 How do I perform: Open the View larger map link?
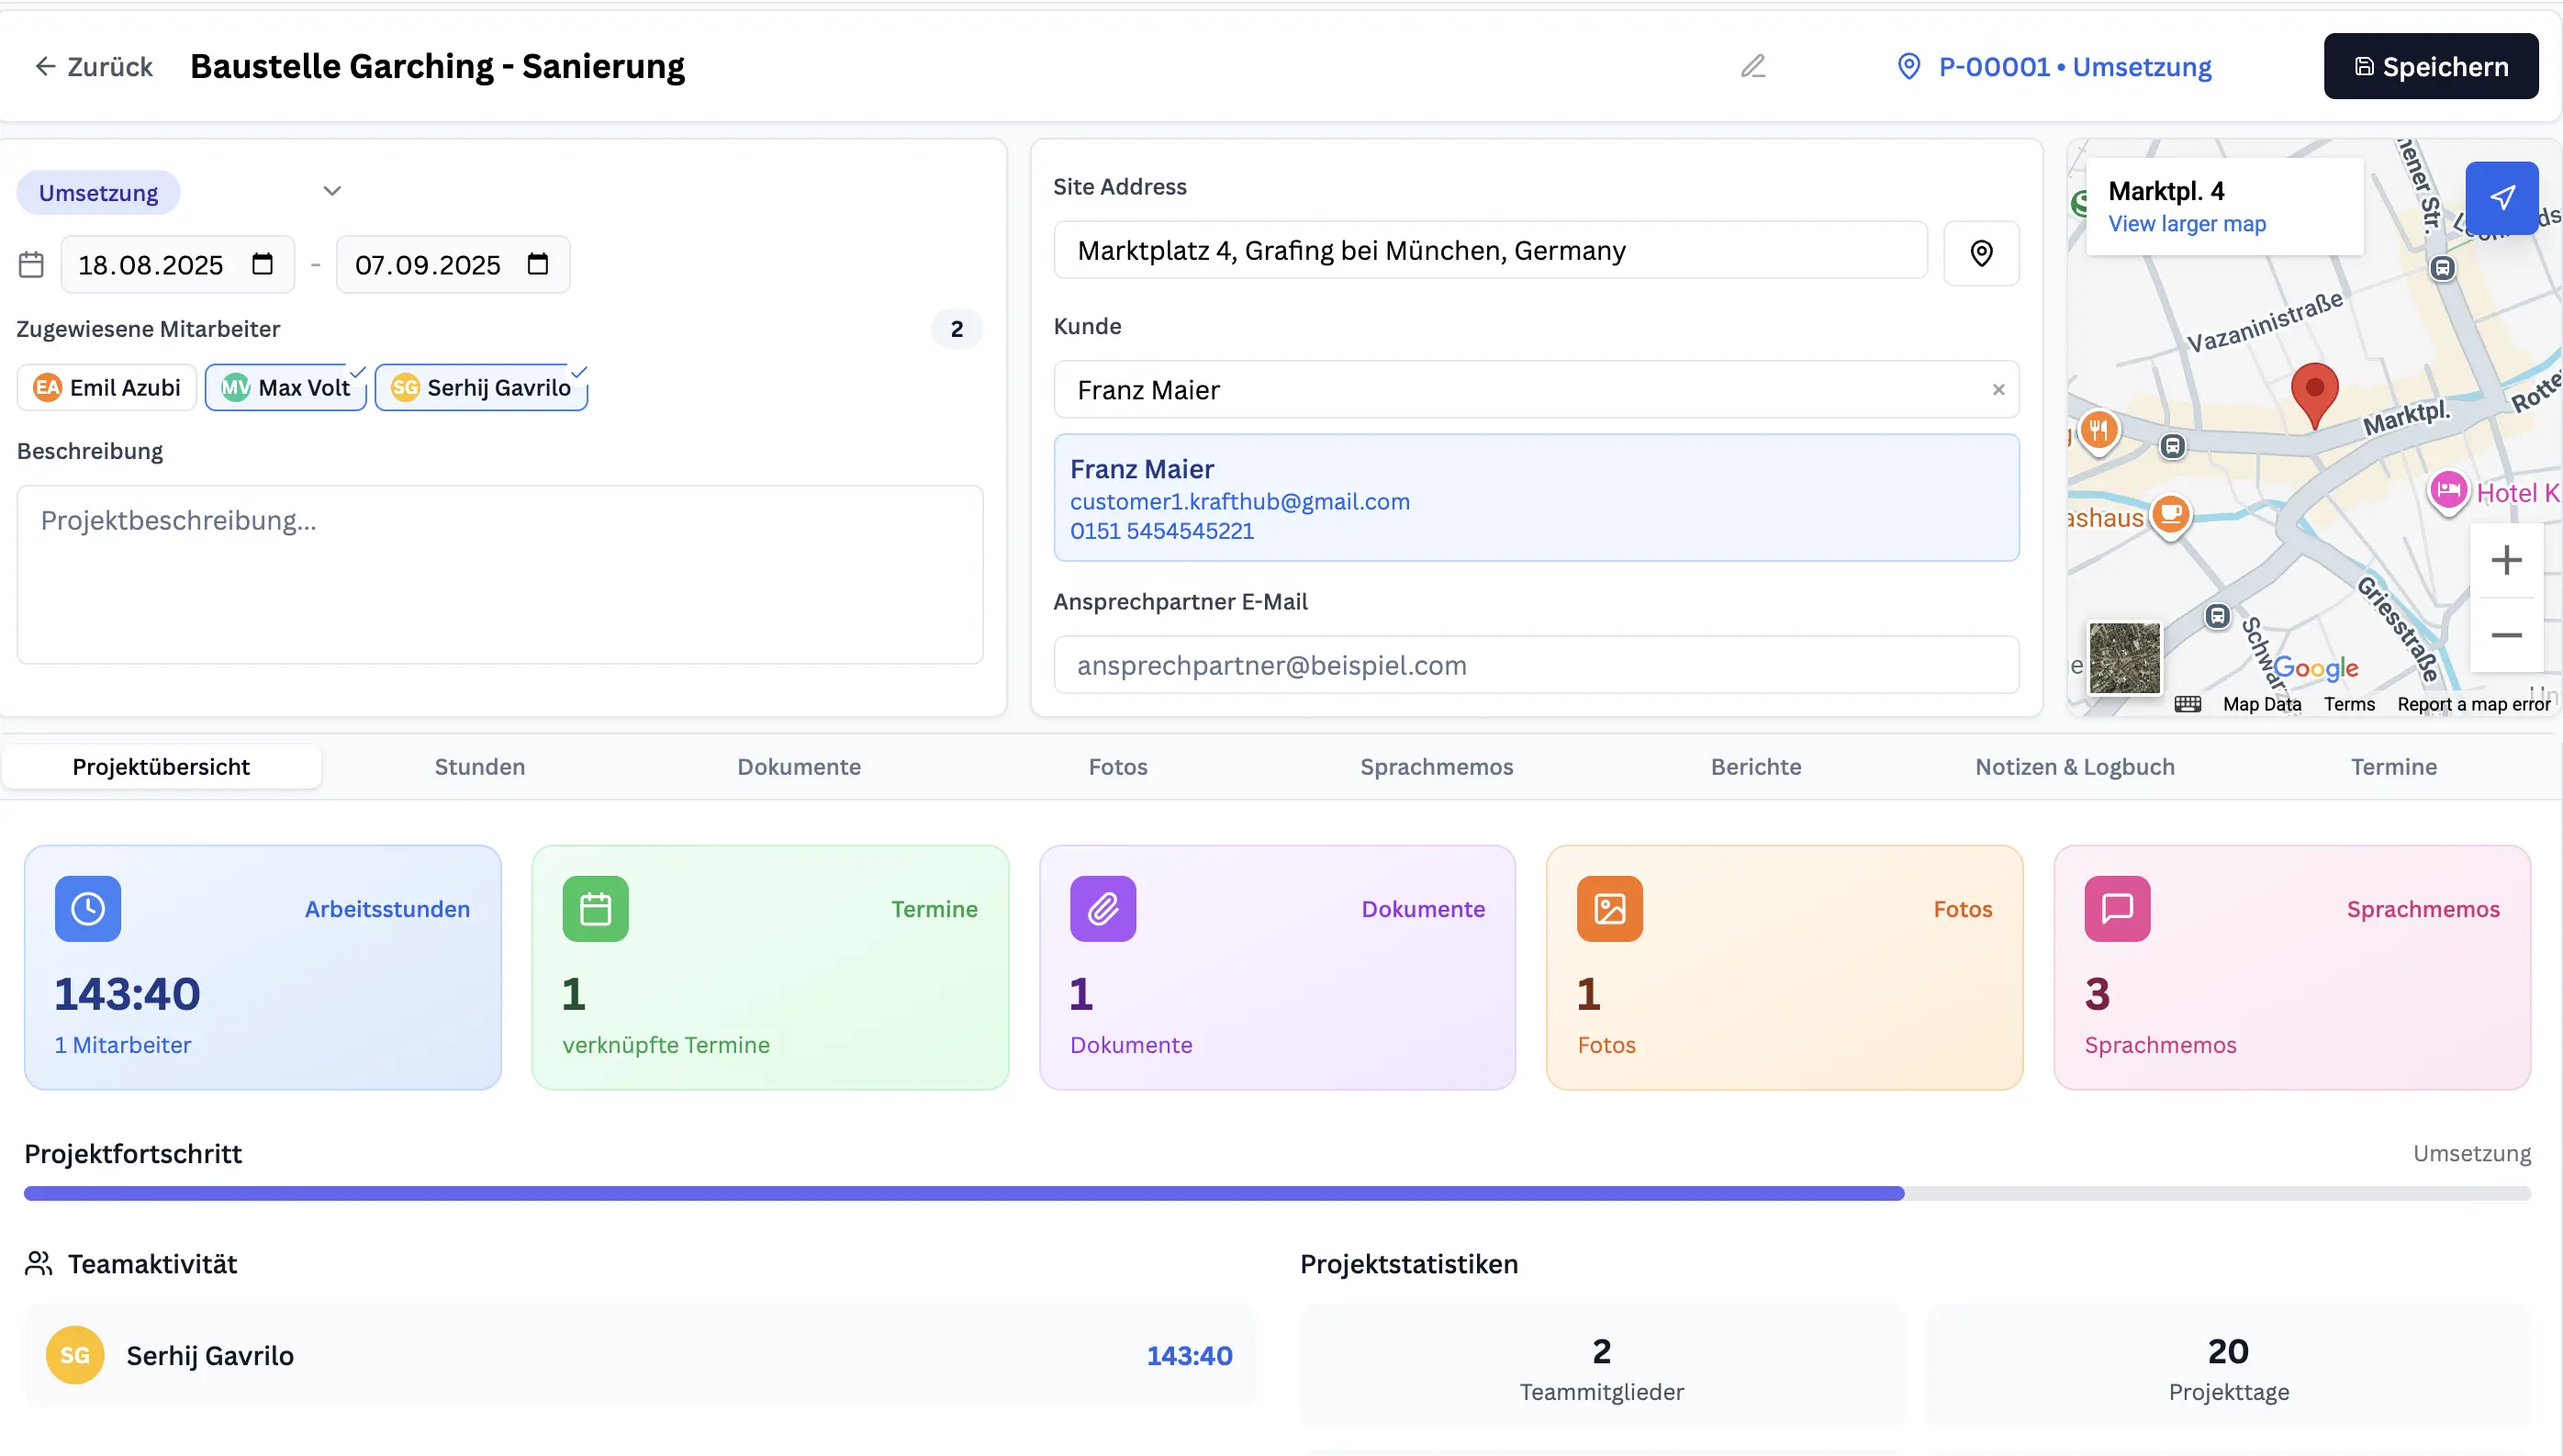[2188, 224]
